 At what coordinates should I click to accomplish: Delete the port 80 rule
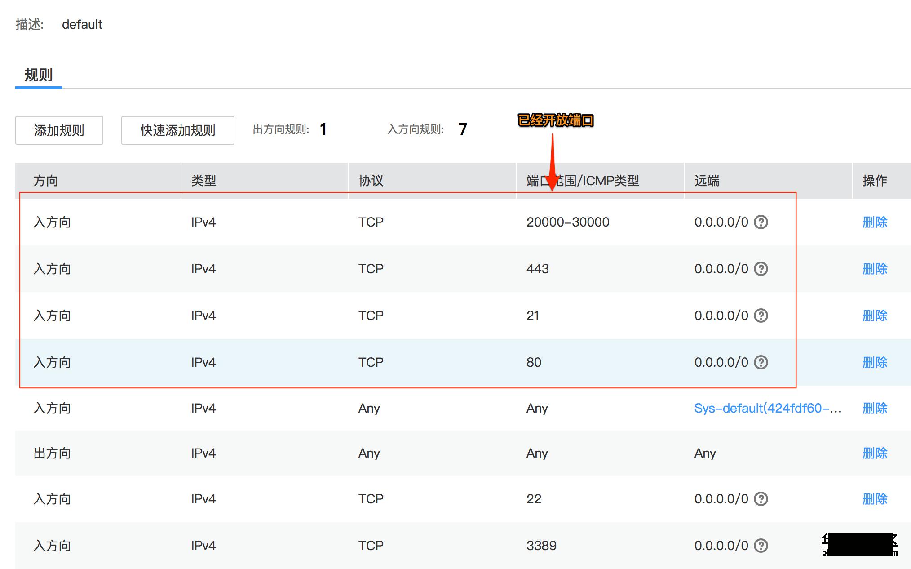875,362
